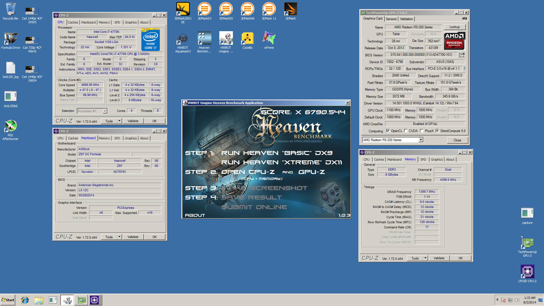Launch the TechPowerUp GPU-Z desktop shortcut
The image size is (544, 306).
[527, 246]
